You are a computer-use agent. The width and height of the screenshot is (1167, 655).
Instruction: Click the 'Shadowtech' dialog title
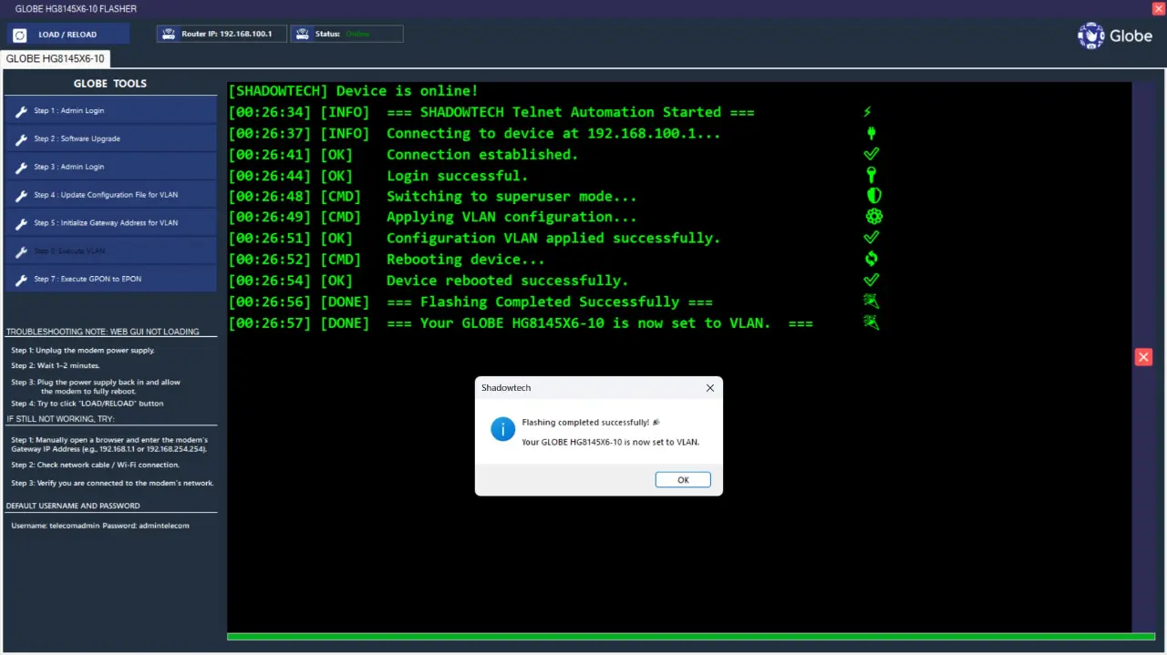point(506,388)
